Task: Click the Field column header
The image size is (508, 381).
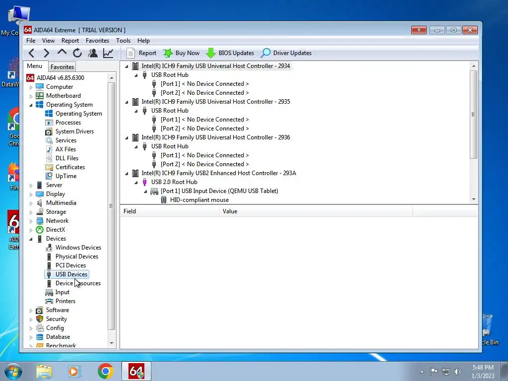Action: point(170,211)
